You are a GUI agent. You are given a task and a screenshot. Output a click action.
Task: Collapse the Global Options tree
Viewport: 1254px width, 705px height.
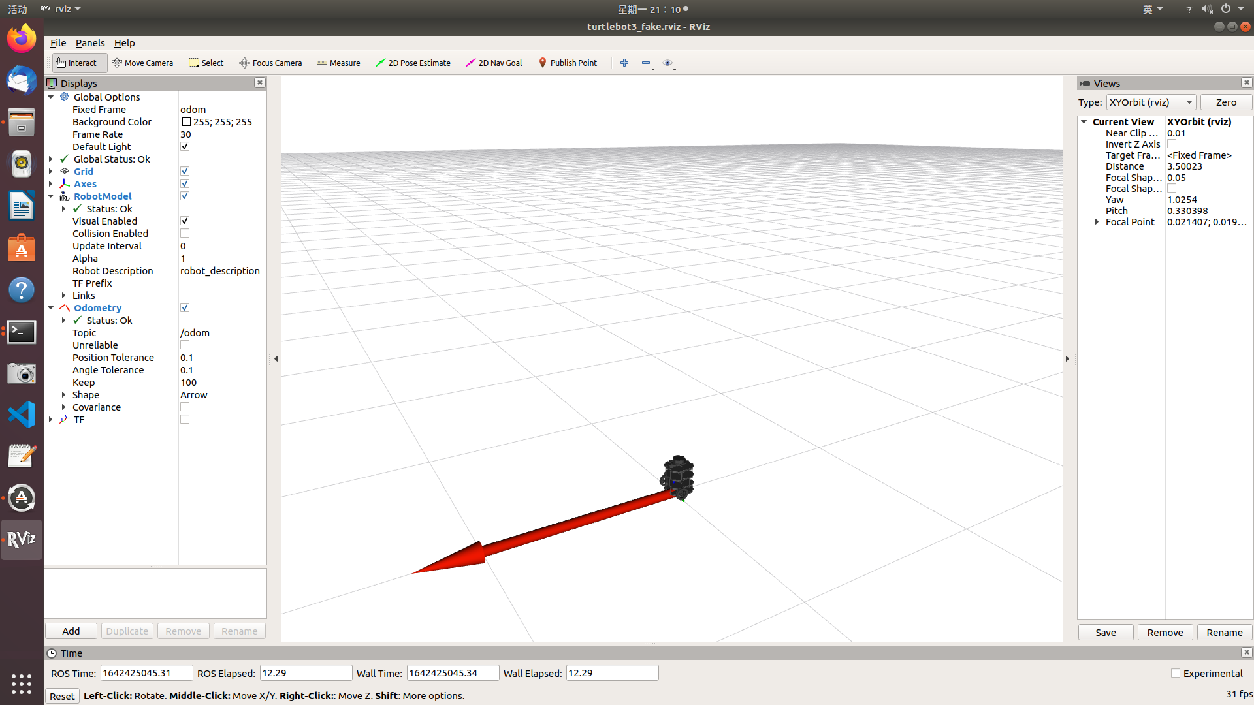coord(51,97)
